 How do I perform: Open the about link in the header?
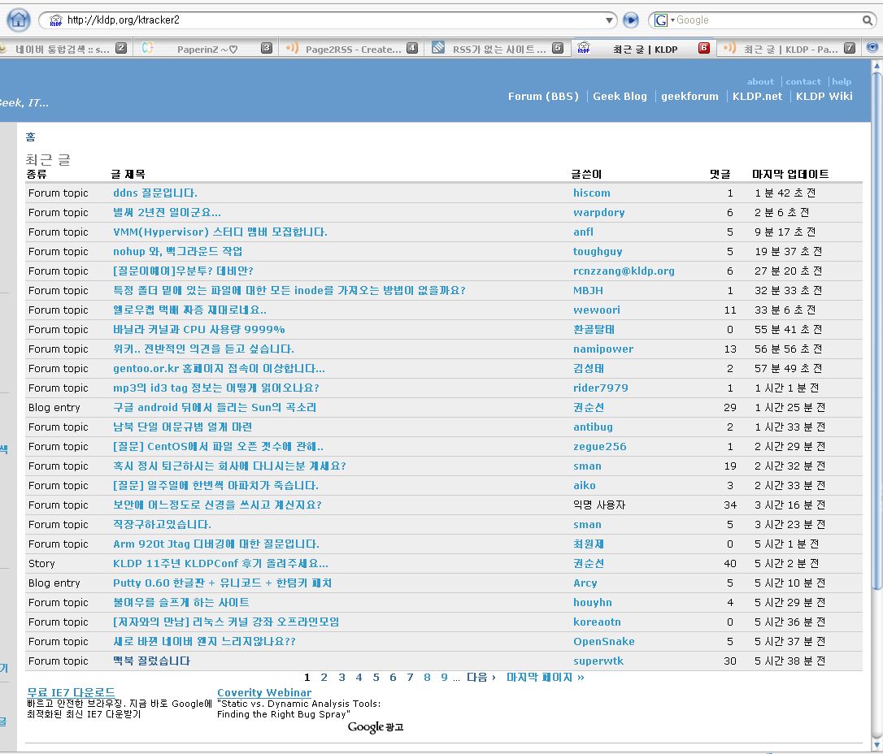(760, 81)
